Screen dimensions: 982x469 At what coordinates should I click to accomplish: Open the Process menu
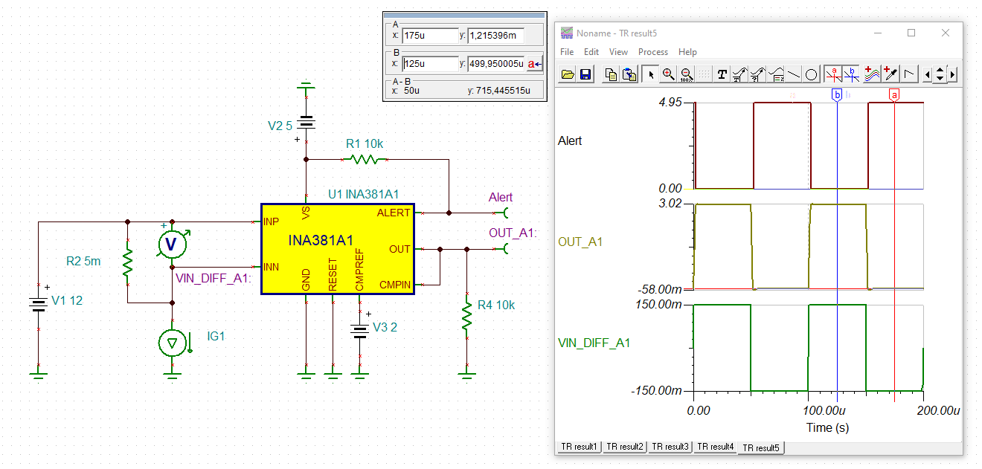tap(653, 52)
